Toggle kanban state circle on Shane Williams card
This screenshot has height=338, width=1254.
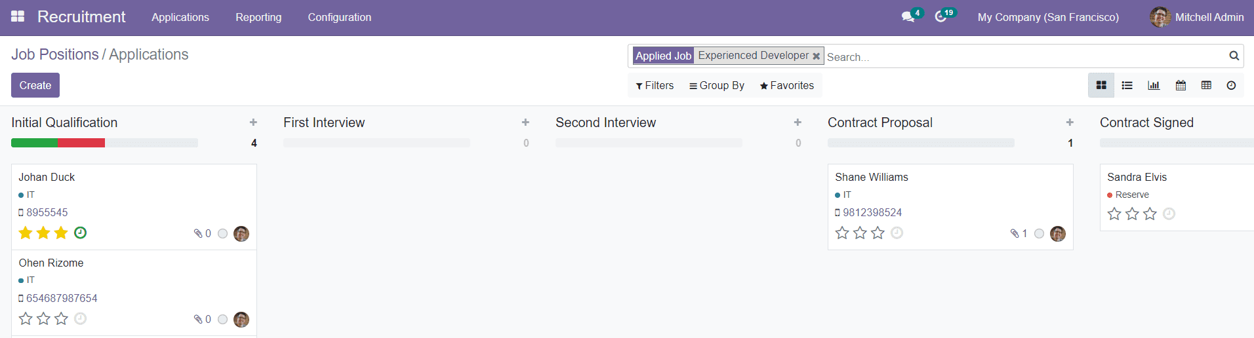(x=1039, y=234)
